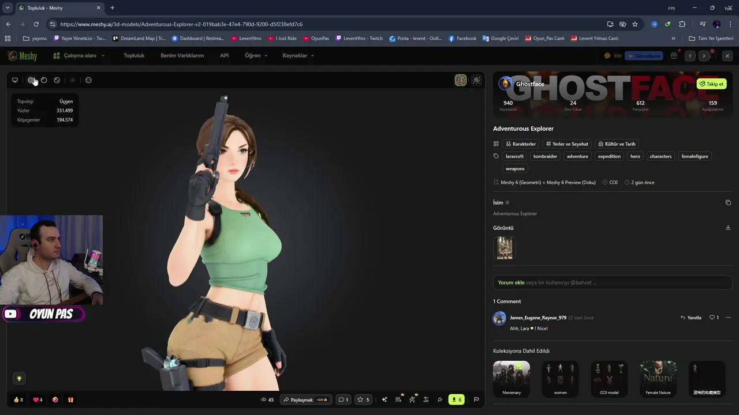Viewport: 739px width, 415px height.
Task: Click the retexture icon with crown
Action: 398,399
